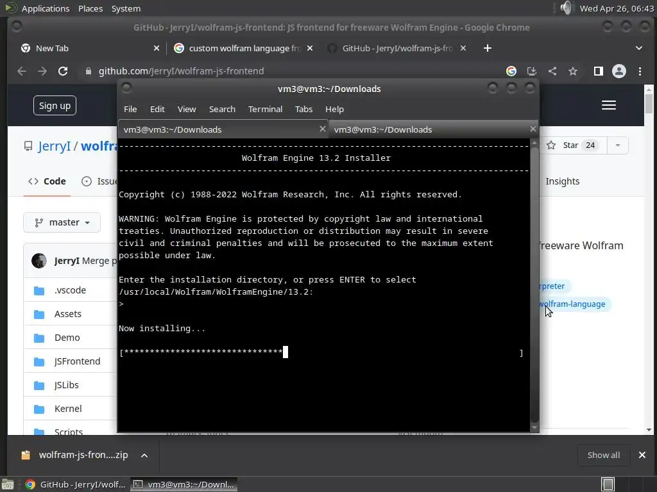The width and height of the screenshot is (657, 492).
Task: Toggle Chrome side panel icon
Action: point(599,71)
